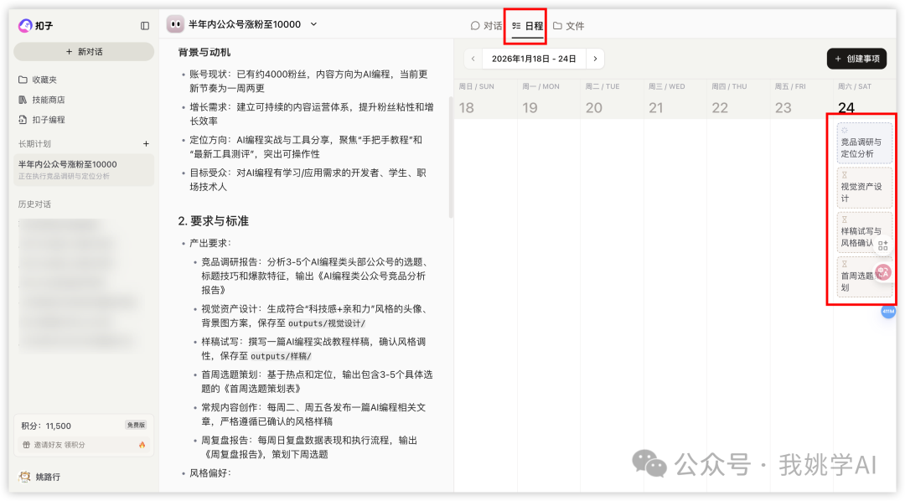
Task: Collapse the sidebar with the panel icon
Action: click(145, 26)
